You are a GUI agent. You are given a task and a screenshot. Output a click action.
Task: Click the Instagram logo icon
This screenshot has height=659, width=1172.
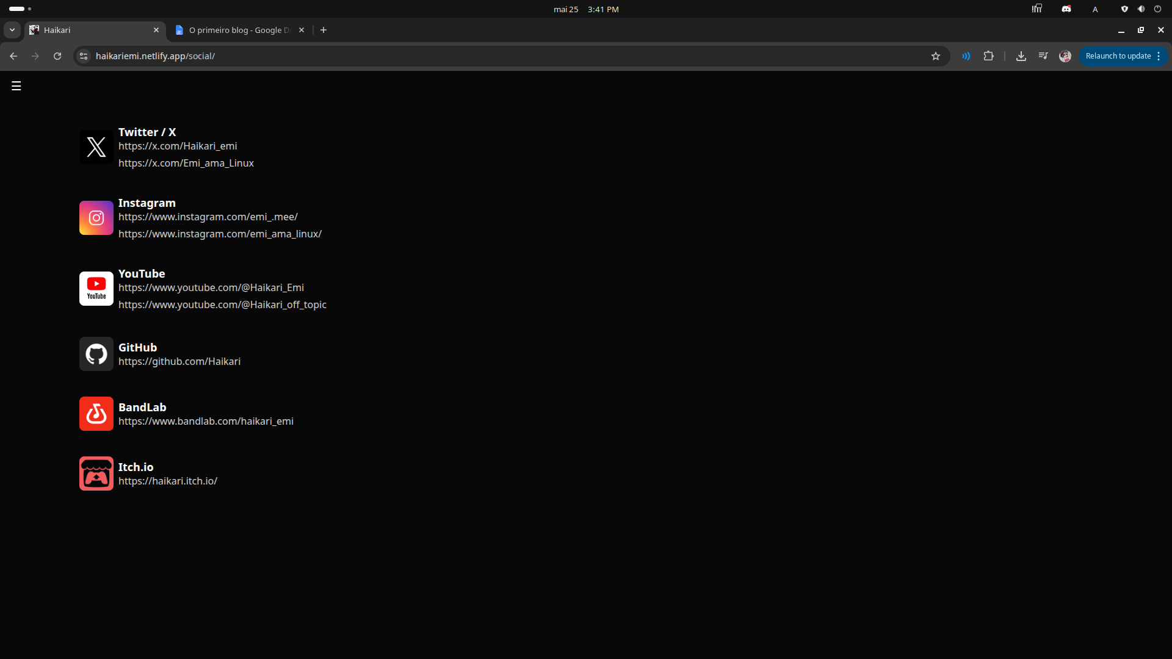tap(96, 218)
